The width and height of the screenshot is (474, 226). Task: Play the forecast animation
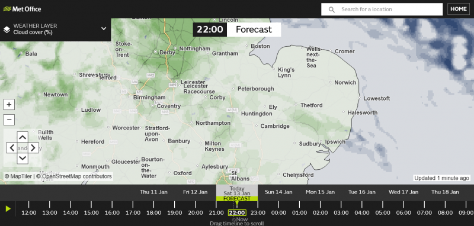pyautogui.click(x=8, y=208)
